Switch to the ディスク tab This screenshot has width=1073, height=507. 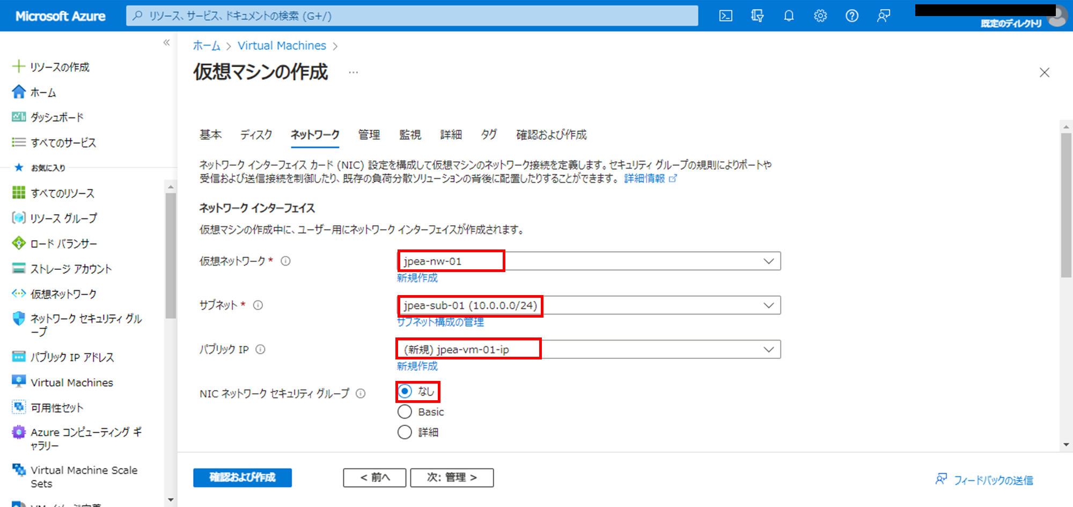point(256,135)
